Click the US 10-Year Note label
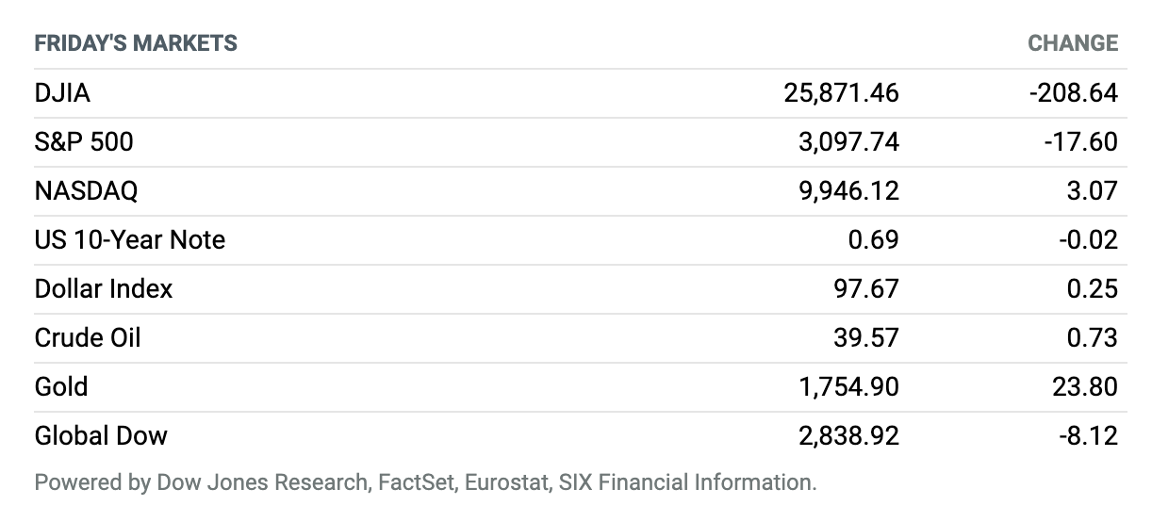This screenshot has height=522, width=1152. point(130,239)
